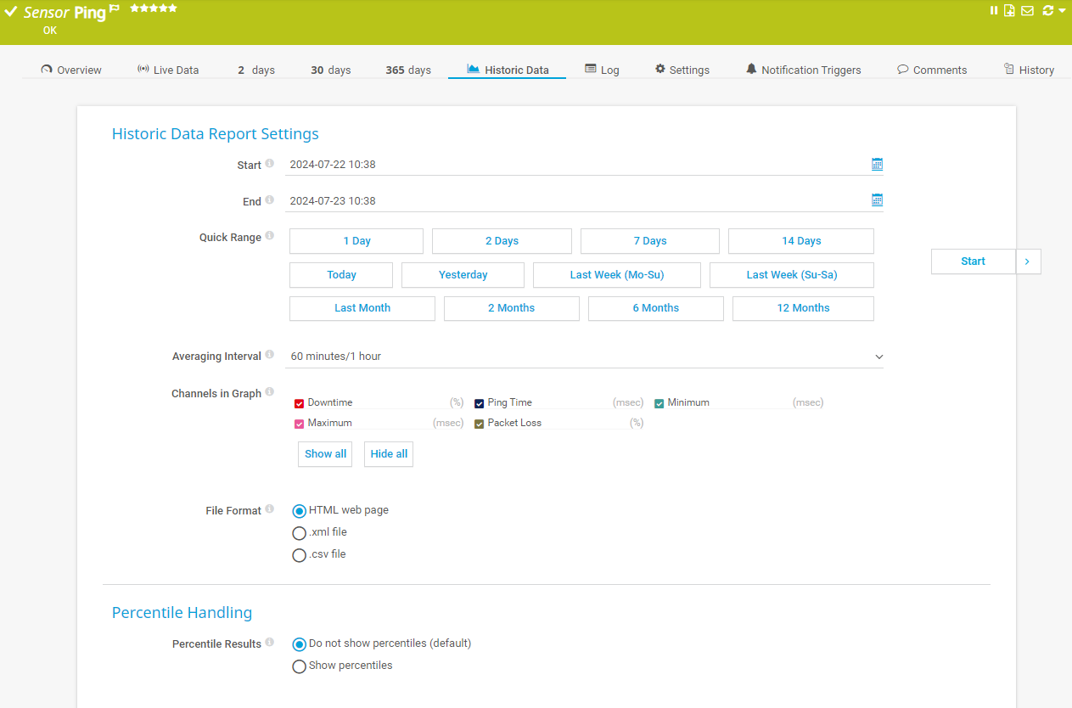
Task: Select the Show percentiles radio button
Action: point(299,666)
